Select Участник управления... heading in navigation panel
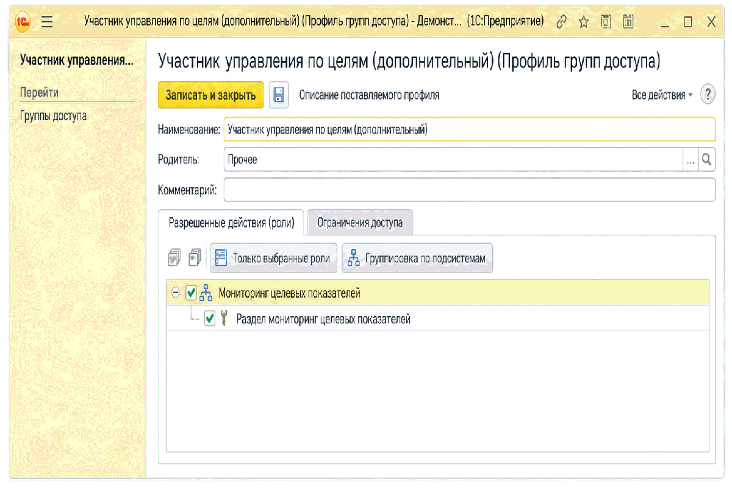This screenshot has width=732, height=488. point(77,60)
